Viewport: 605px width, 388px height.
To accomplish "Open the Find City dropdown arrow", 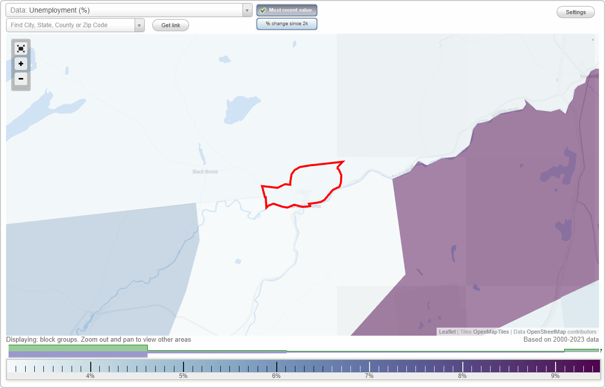I will pos(139,25).
